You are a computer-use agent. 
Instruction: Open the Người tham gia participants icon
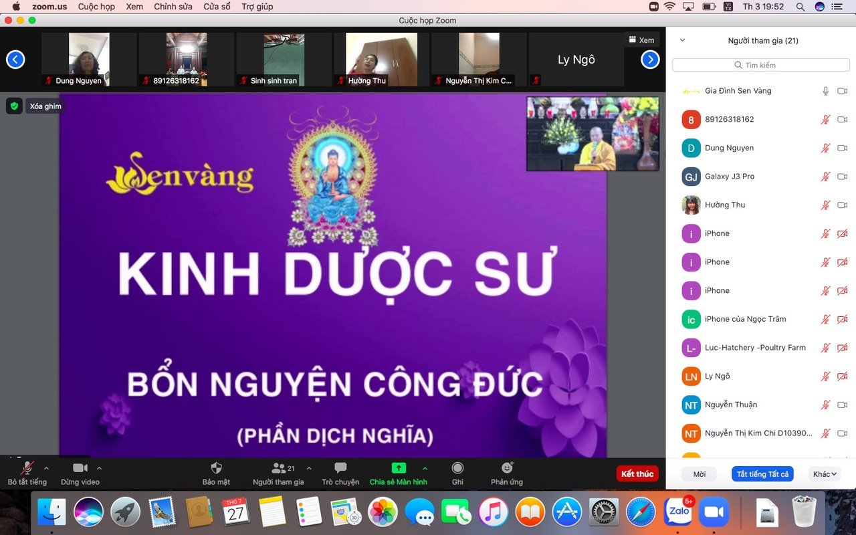[278, 468]
